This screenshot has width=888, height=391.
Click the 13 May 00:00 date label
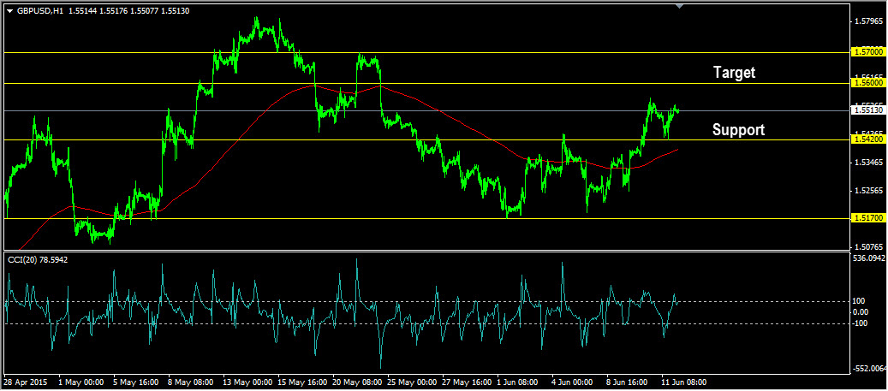(x=247, y=382)
